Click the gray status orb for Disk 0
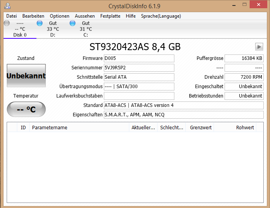This screenshot has width=270, height=208. point(7,23)
